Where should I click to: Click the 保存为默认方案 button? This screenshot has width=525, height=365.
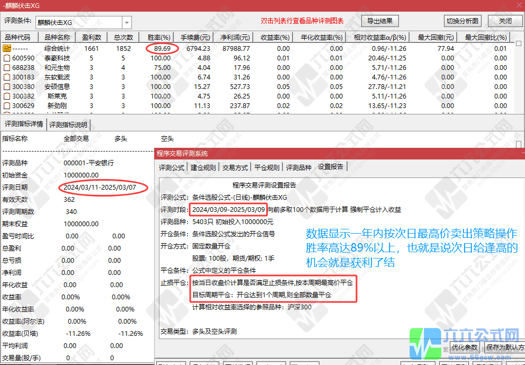tap(503, 348)
